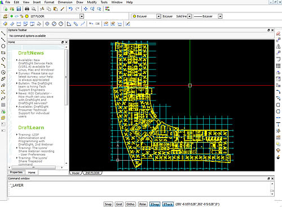This screenshot has height=207, width=282.
Task: Open the Tools menu
Action: pyautogui.click(x=104, y=2)
